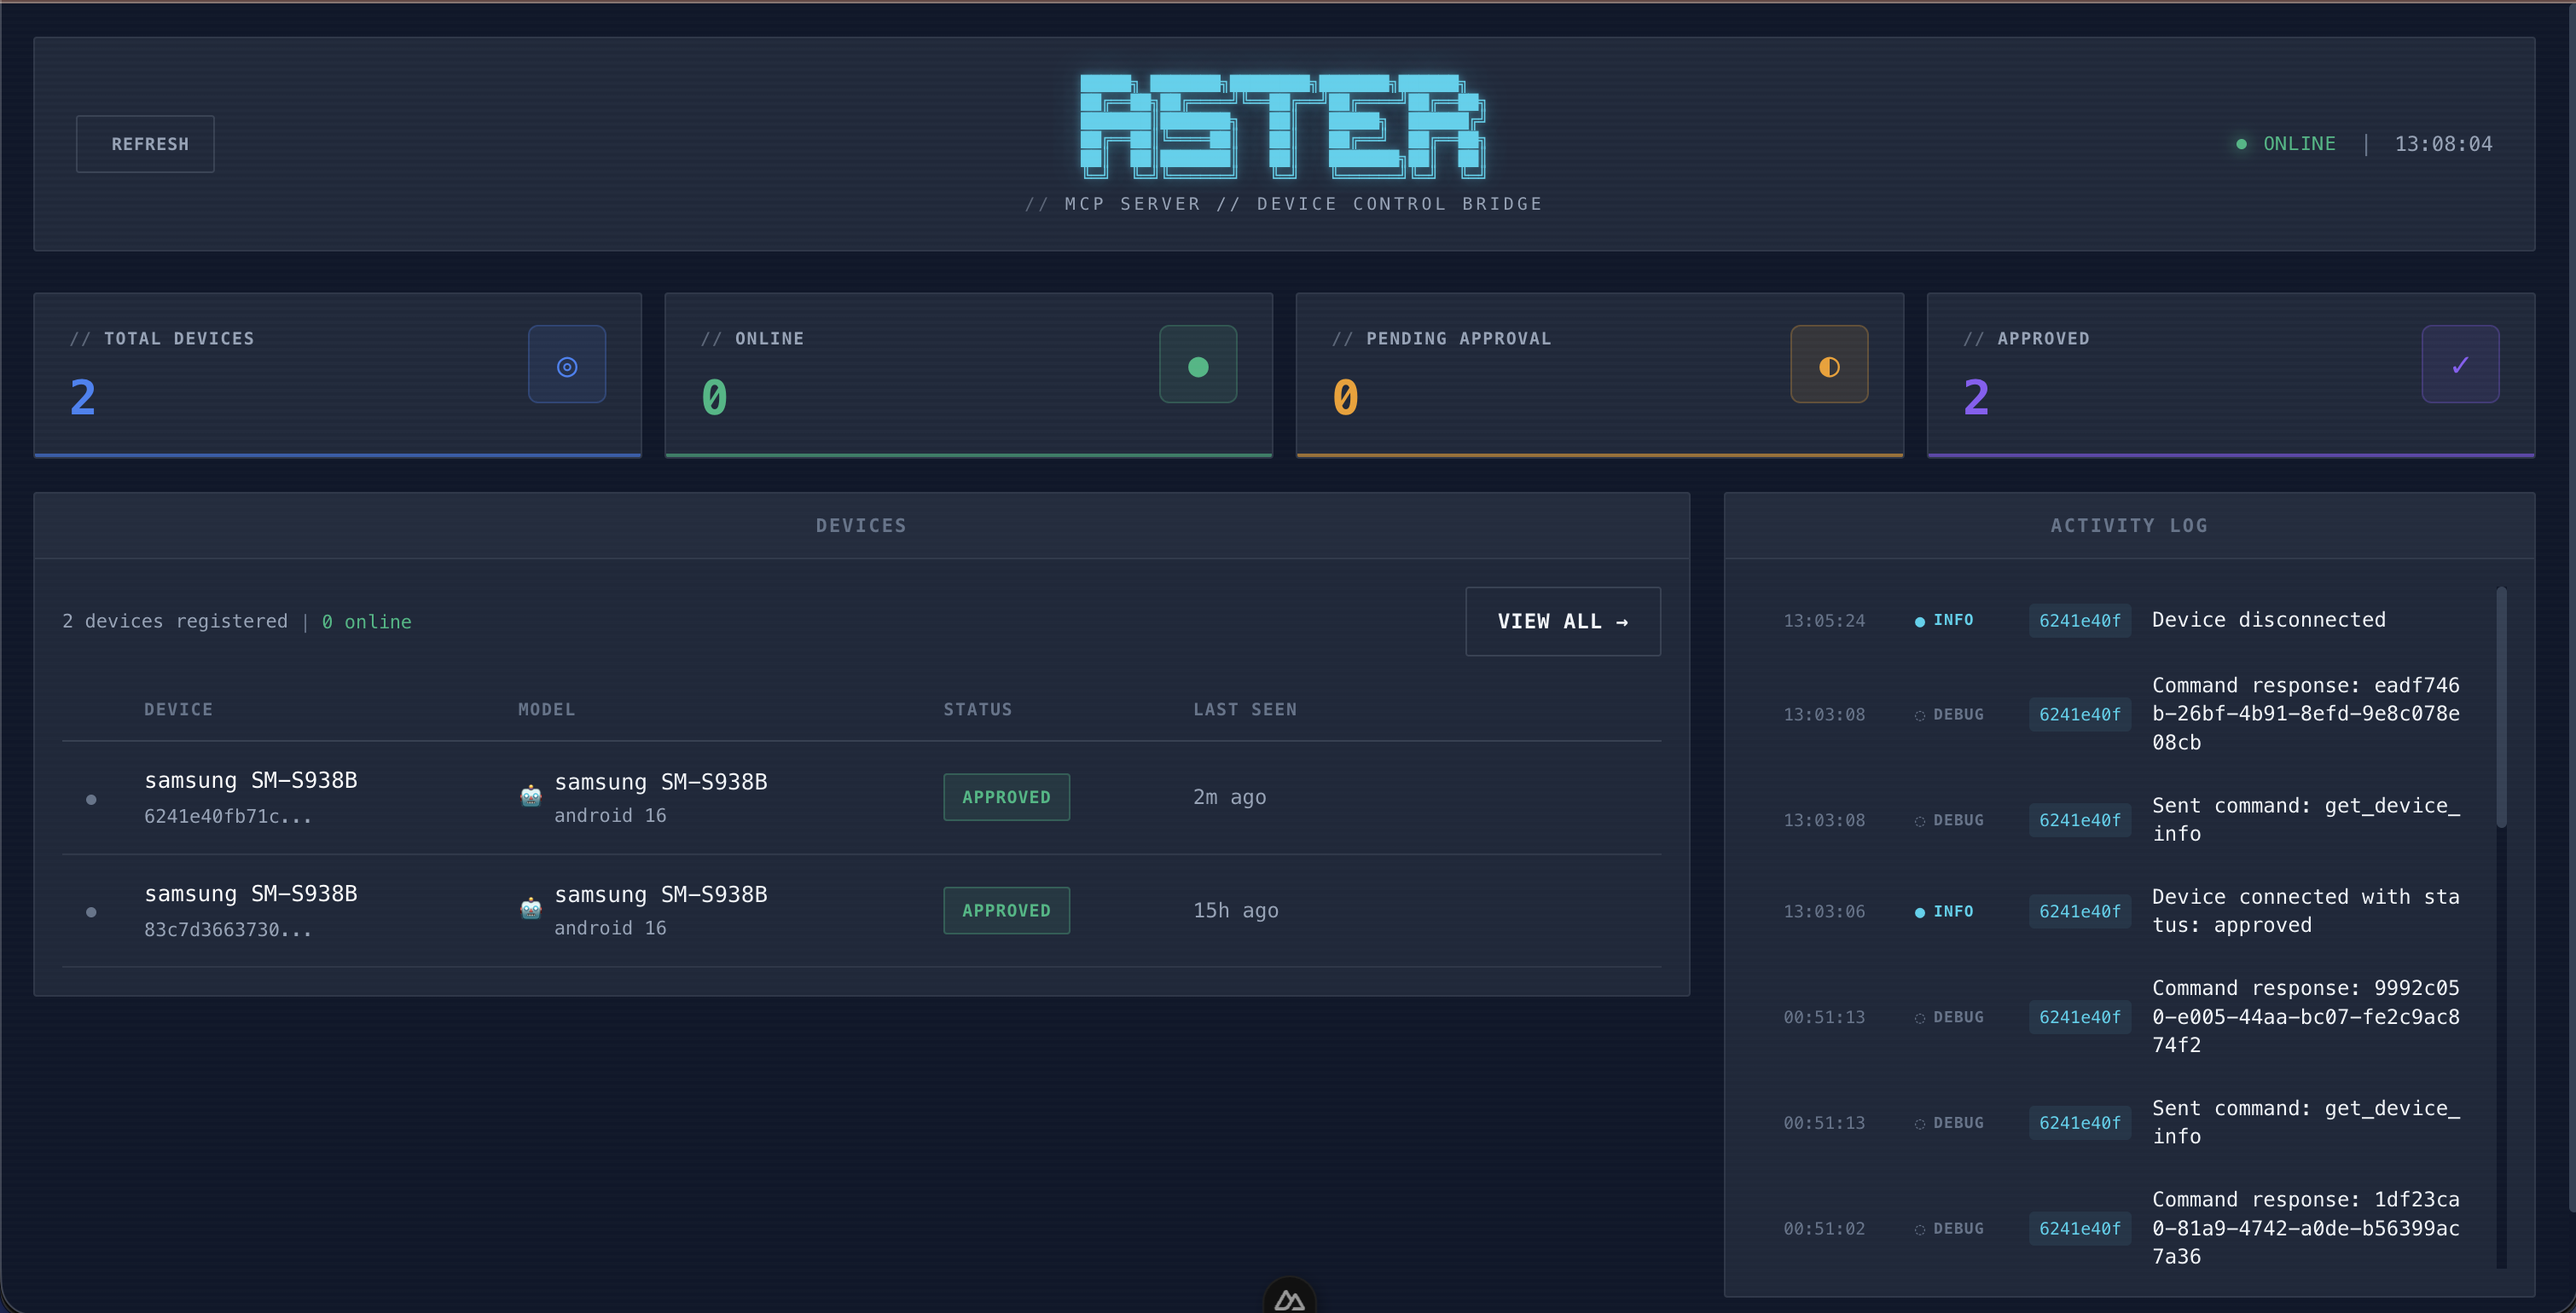This screenshot has height=1313, width=2576.
Task: Click the 'Command response: 9992c05' log message
Action: (2305, 1016)
